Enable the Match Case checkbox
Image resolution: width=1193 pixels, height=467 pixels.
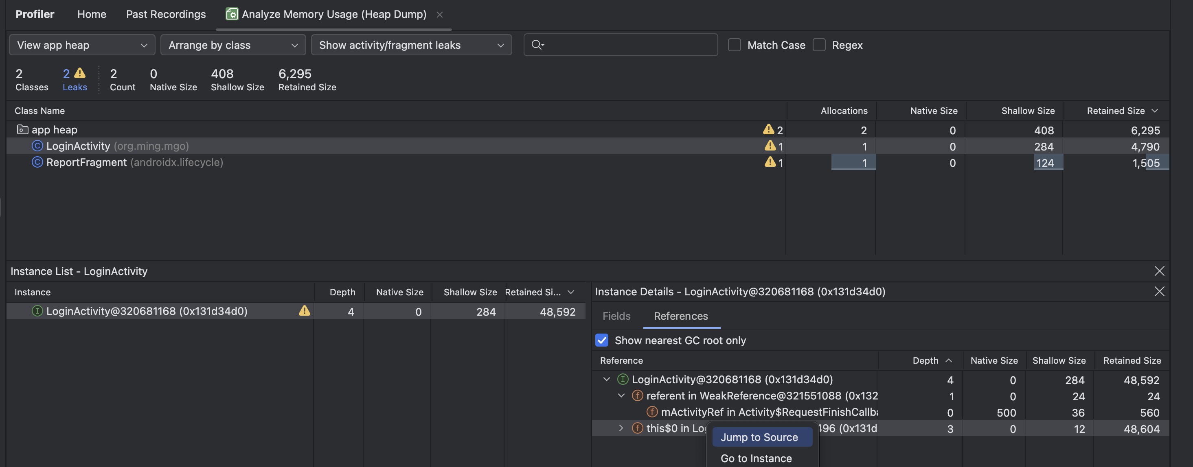click(x=735, y=45)
